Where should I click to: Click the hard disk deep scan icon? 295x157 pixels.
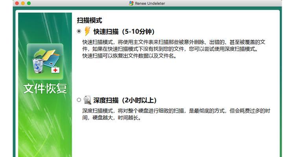tap(87, 100)
